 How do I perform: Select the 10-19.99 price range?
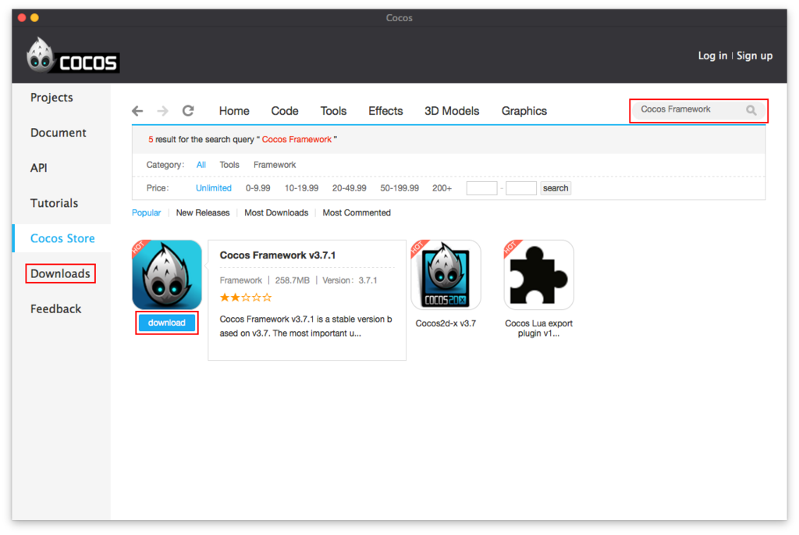coord(301,188)
